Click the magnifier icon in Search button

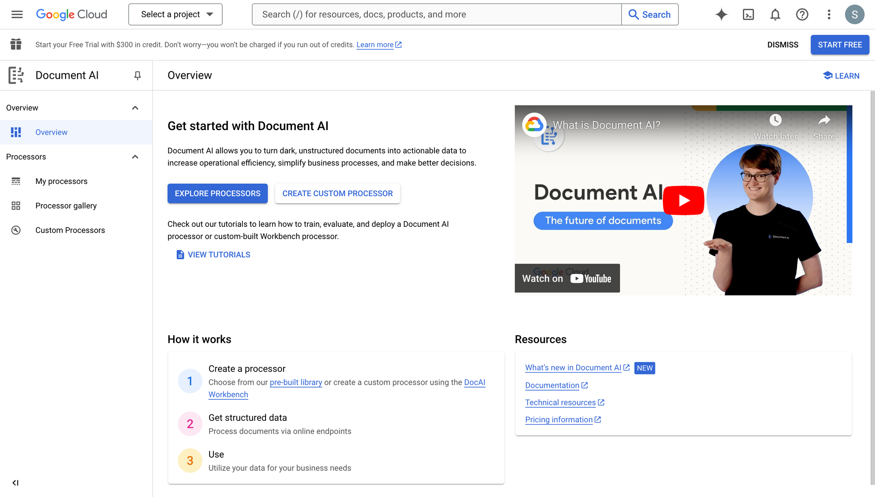633,14
